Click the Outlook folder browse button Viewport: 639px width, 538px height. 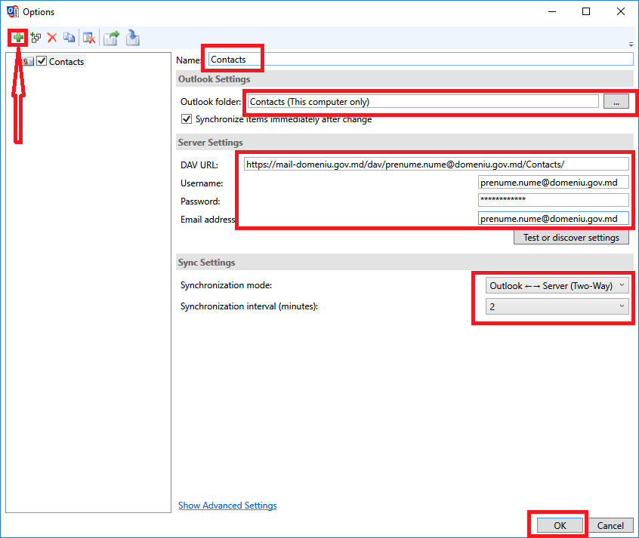616,102
